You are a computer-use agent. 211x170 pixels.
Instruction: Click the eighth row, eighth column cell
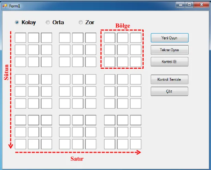[x=123, y=132]
